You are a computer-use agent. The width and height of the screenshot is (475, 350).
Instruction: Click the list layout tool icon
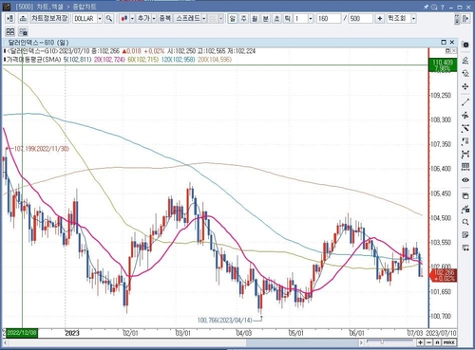pos(465,141)
